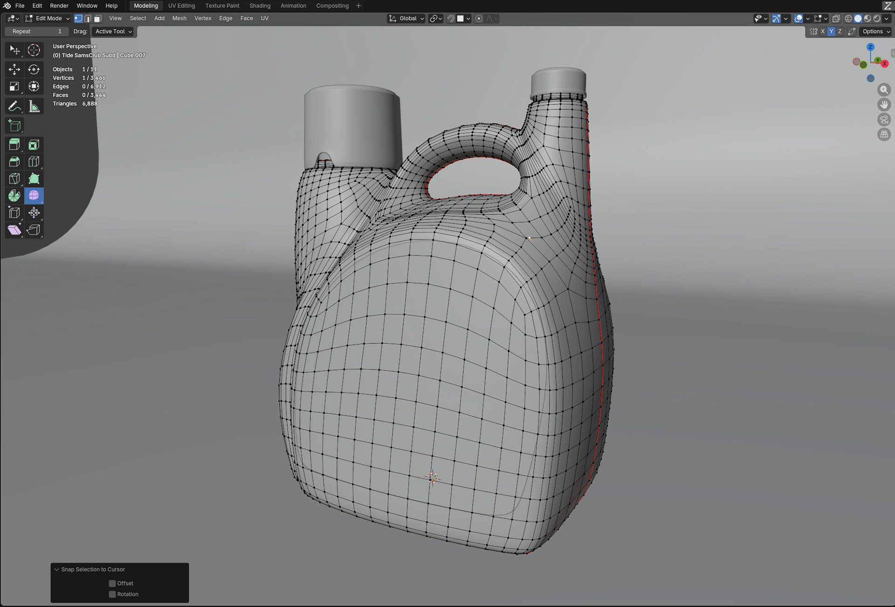
Task: Select the Rotate tool
Action: point(34,69)
